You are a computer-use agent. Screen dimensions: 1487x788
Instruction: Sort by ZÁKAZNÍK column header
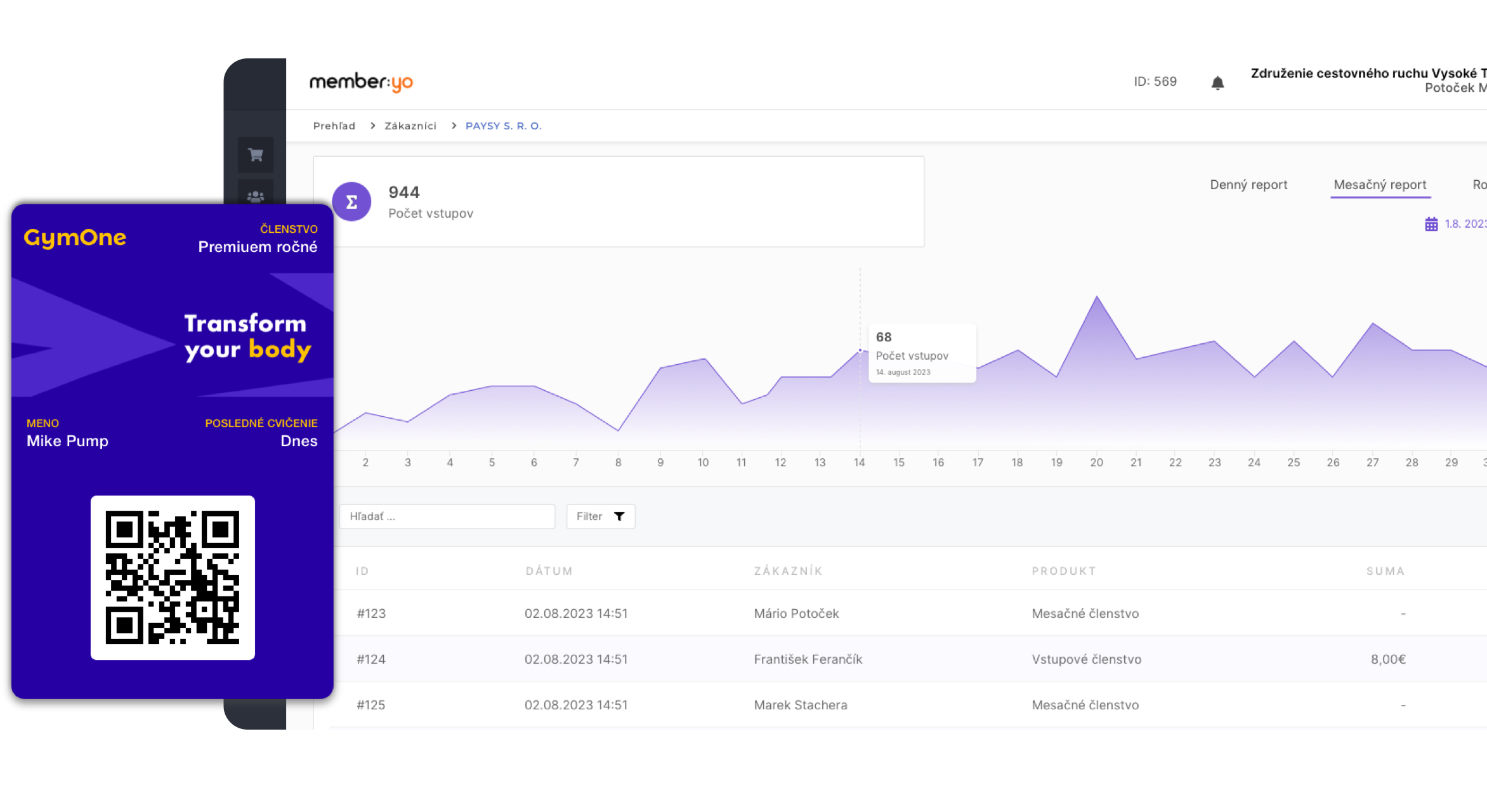click(789, 571)
